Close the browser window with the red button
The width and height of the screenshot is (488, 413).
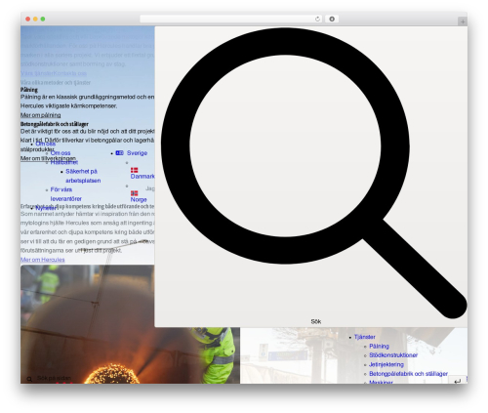pos(28,19)
